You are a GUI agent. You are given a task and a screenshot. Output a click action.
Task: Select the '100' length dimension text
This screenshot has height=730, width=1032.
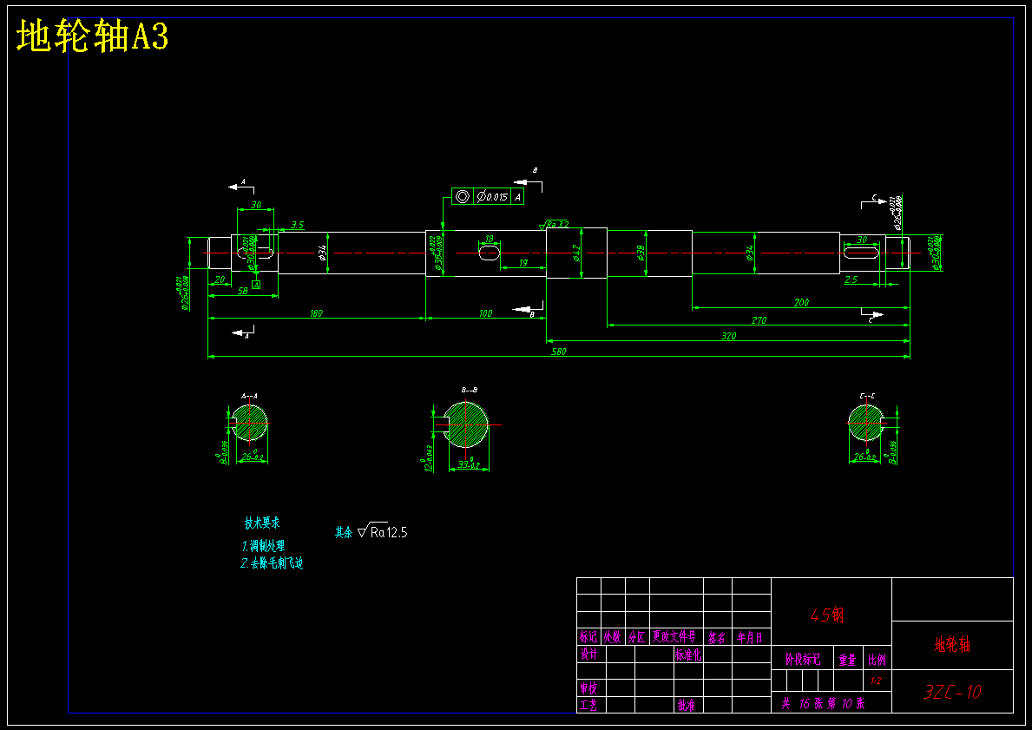click(485, 313)
